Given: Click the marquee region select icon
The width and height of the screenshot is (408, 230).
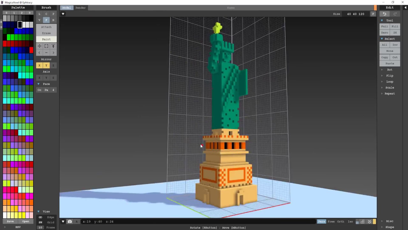Looking at the screenshot, I should (46, 46).
